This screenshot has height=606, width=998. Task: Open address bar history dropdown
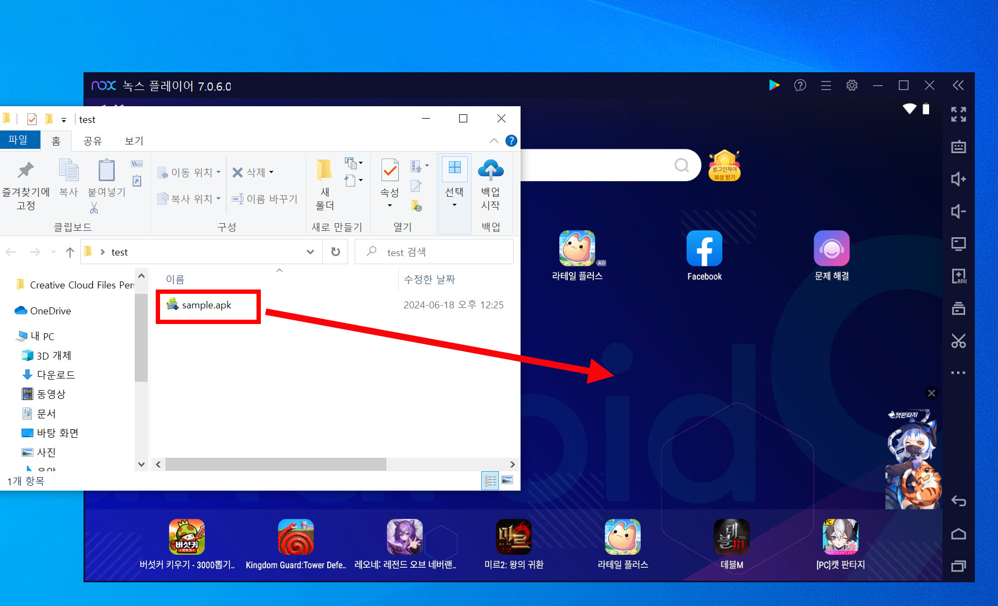coord(310,252)
